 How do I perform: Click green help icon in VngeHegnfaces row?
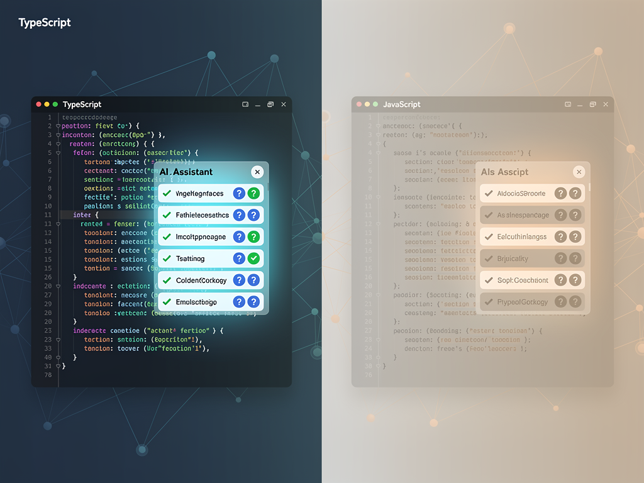point(254,193)
